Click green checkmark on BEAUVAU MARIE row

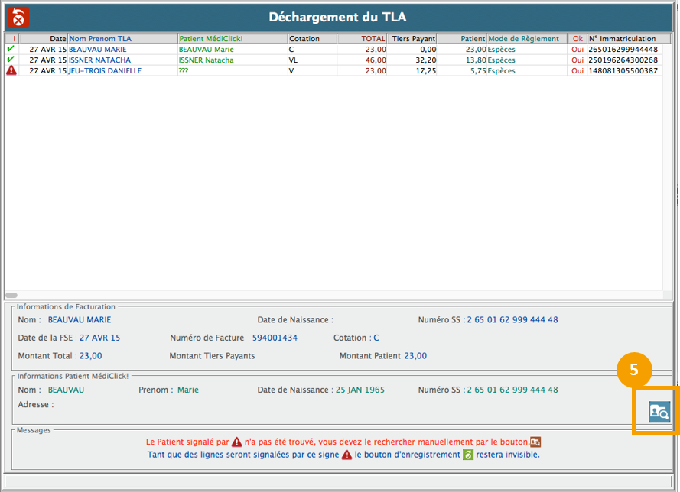click(x=11, y=49)
